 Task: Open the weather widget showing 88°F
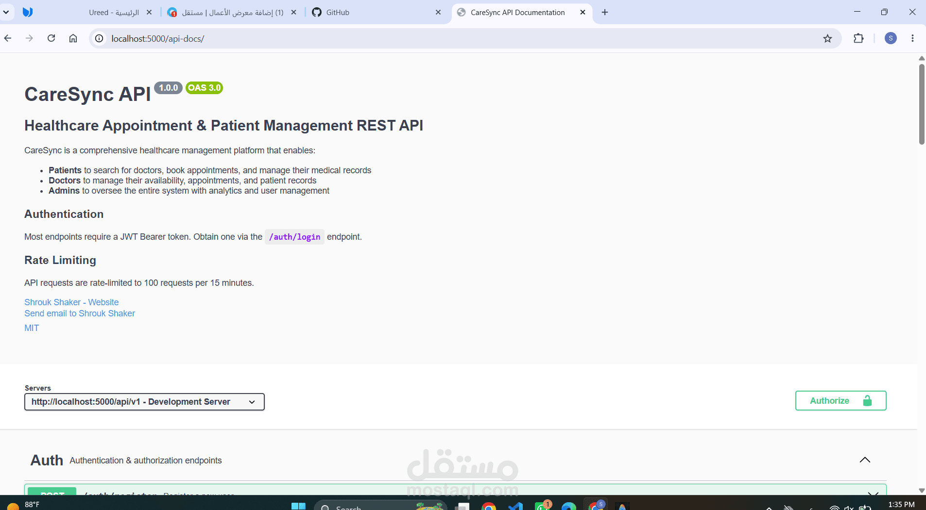click(23, 505)
